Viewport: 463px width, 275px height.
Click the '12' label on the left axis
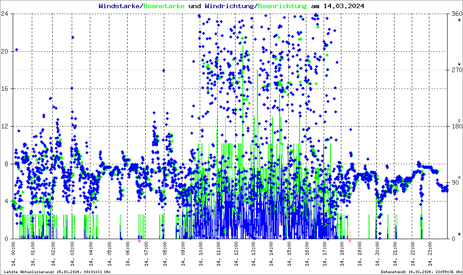[x=4, y=126]
